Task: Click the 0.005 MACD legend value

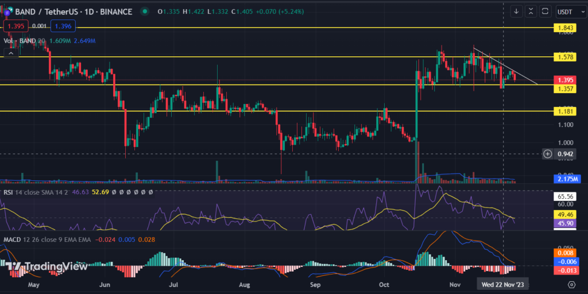Action: click(126, 239)
